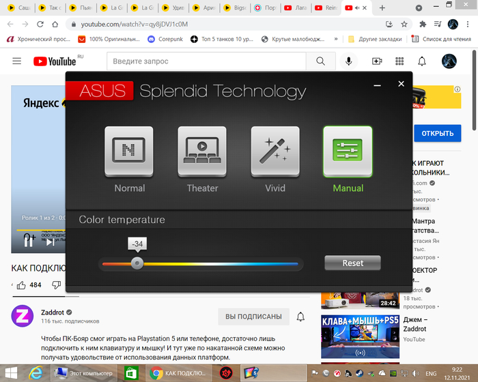This screenshot has width=478, height=382.
Task: Switch to the Bigs browser tab
Action: [x=235, y=8]
